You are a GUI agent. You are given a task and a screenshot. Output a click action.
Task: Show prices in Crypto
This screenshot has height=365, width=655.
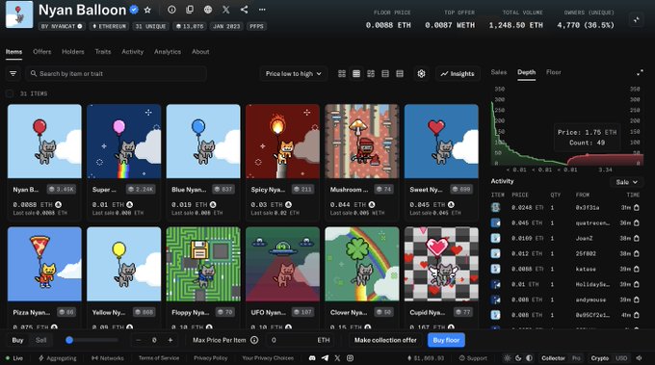click(x=600, y=358)
